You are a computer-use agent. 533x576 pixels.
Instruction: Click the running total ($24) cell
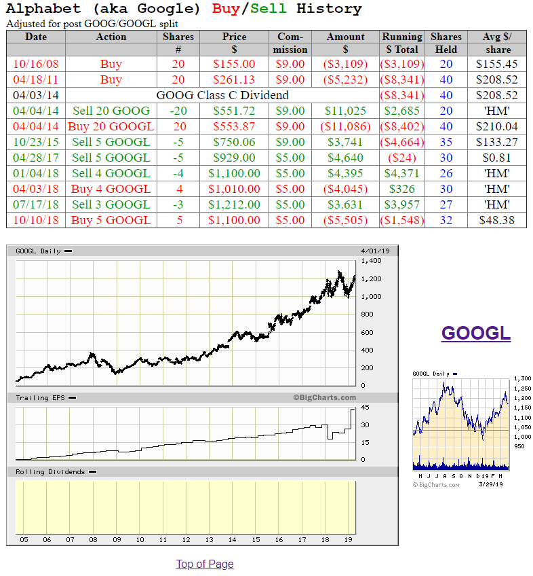tap(402, 158)
